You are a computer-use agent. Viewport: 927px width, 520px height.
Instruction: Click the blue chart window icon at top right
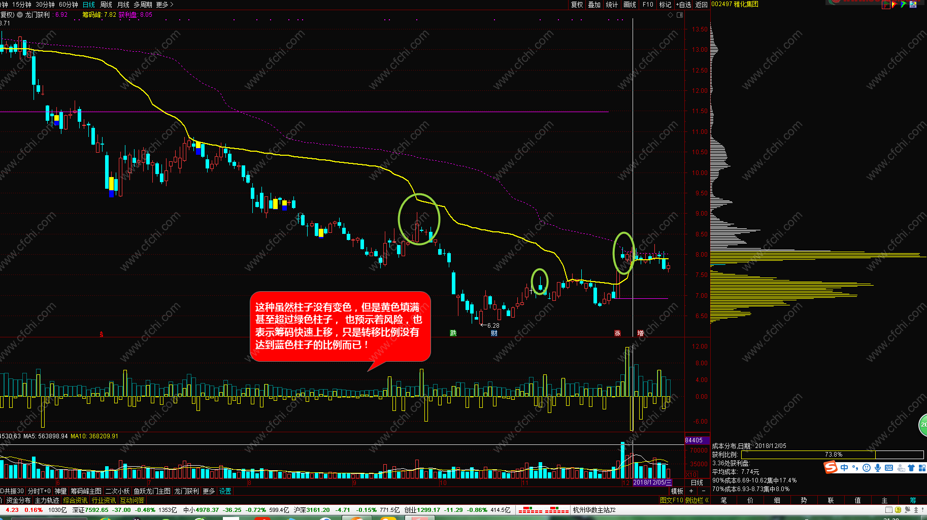coord(913,5)
